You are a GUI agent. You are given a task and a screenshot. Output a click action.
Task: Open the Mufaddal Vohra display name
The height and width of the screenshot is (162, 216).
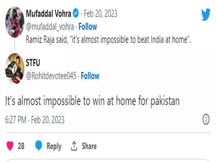coord(48,14)
